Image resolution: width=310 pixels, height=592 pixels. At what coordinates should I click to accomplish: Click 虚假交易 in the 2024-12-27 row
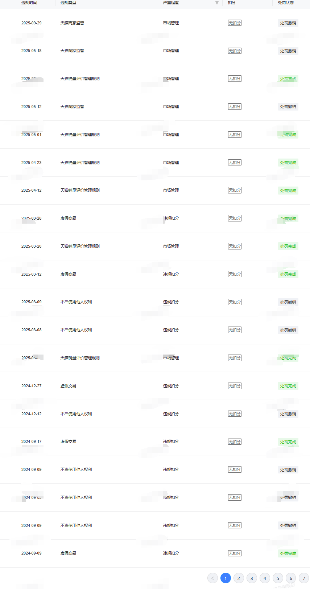[x=68, y=386]
